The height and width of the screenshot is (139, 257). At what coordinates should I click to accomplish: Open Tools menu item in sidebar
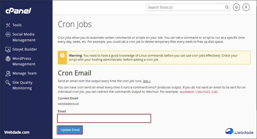pos(17,25)
